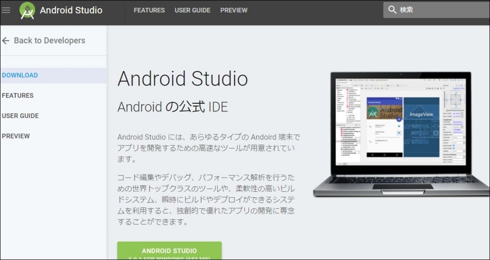Image resolution: width=490 pixels, height=260 pixels.
Task: Click the Android の公式 IDE subtitle
Action: point(172,107)
